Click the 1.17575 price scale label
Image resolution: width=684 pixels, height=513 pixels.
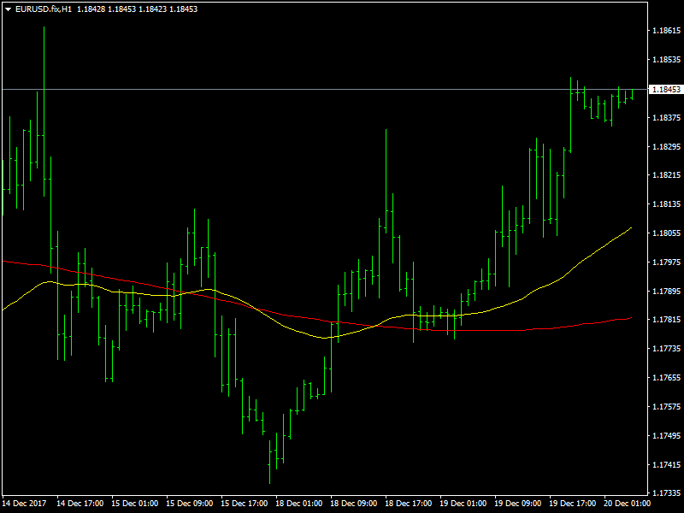click(x=666, y=407)
